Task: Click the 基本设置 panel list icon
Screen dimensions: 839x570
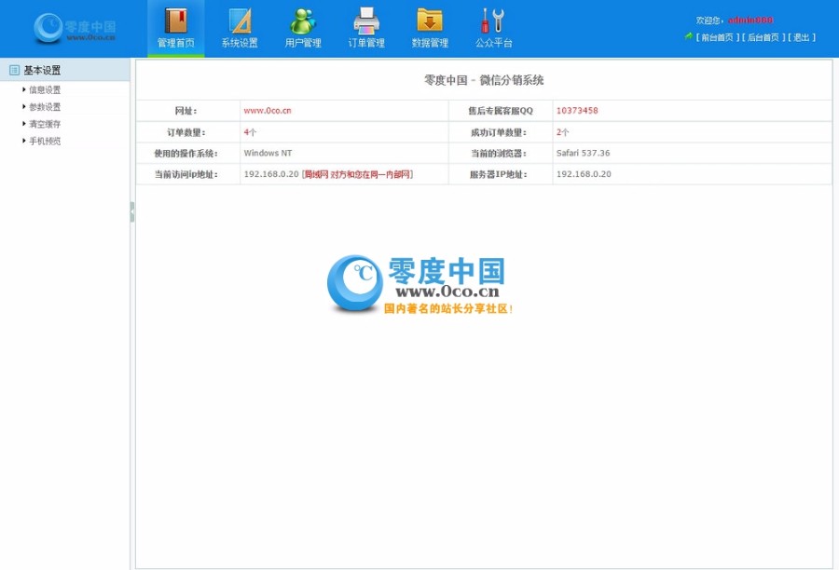Action: pyautogui.click(x=14, y=70)
